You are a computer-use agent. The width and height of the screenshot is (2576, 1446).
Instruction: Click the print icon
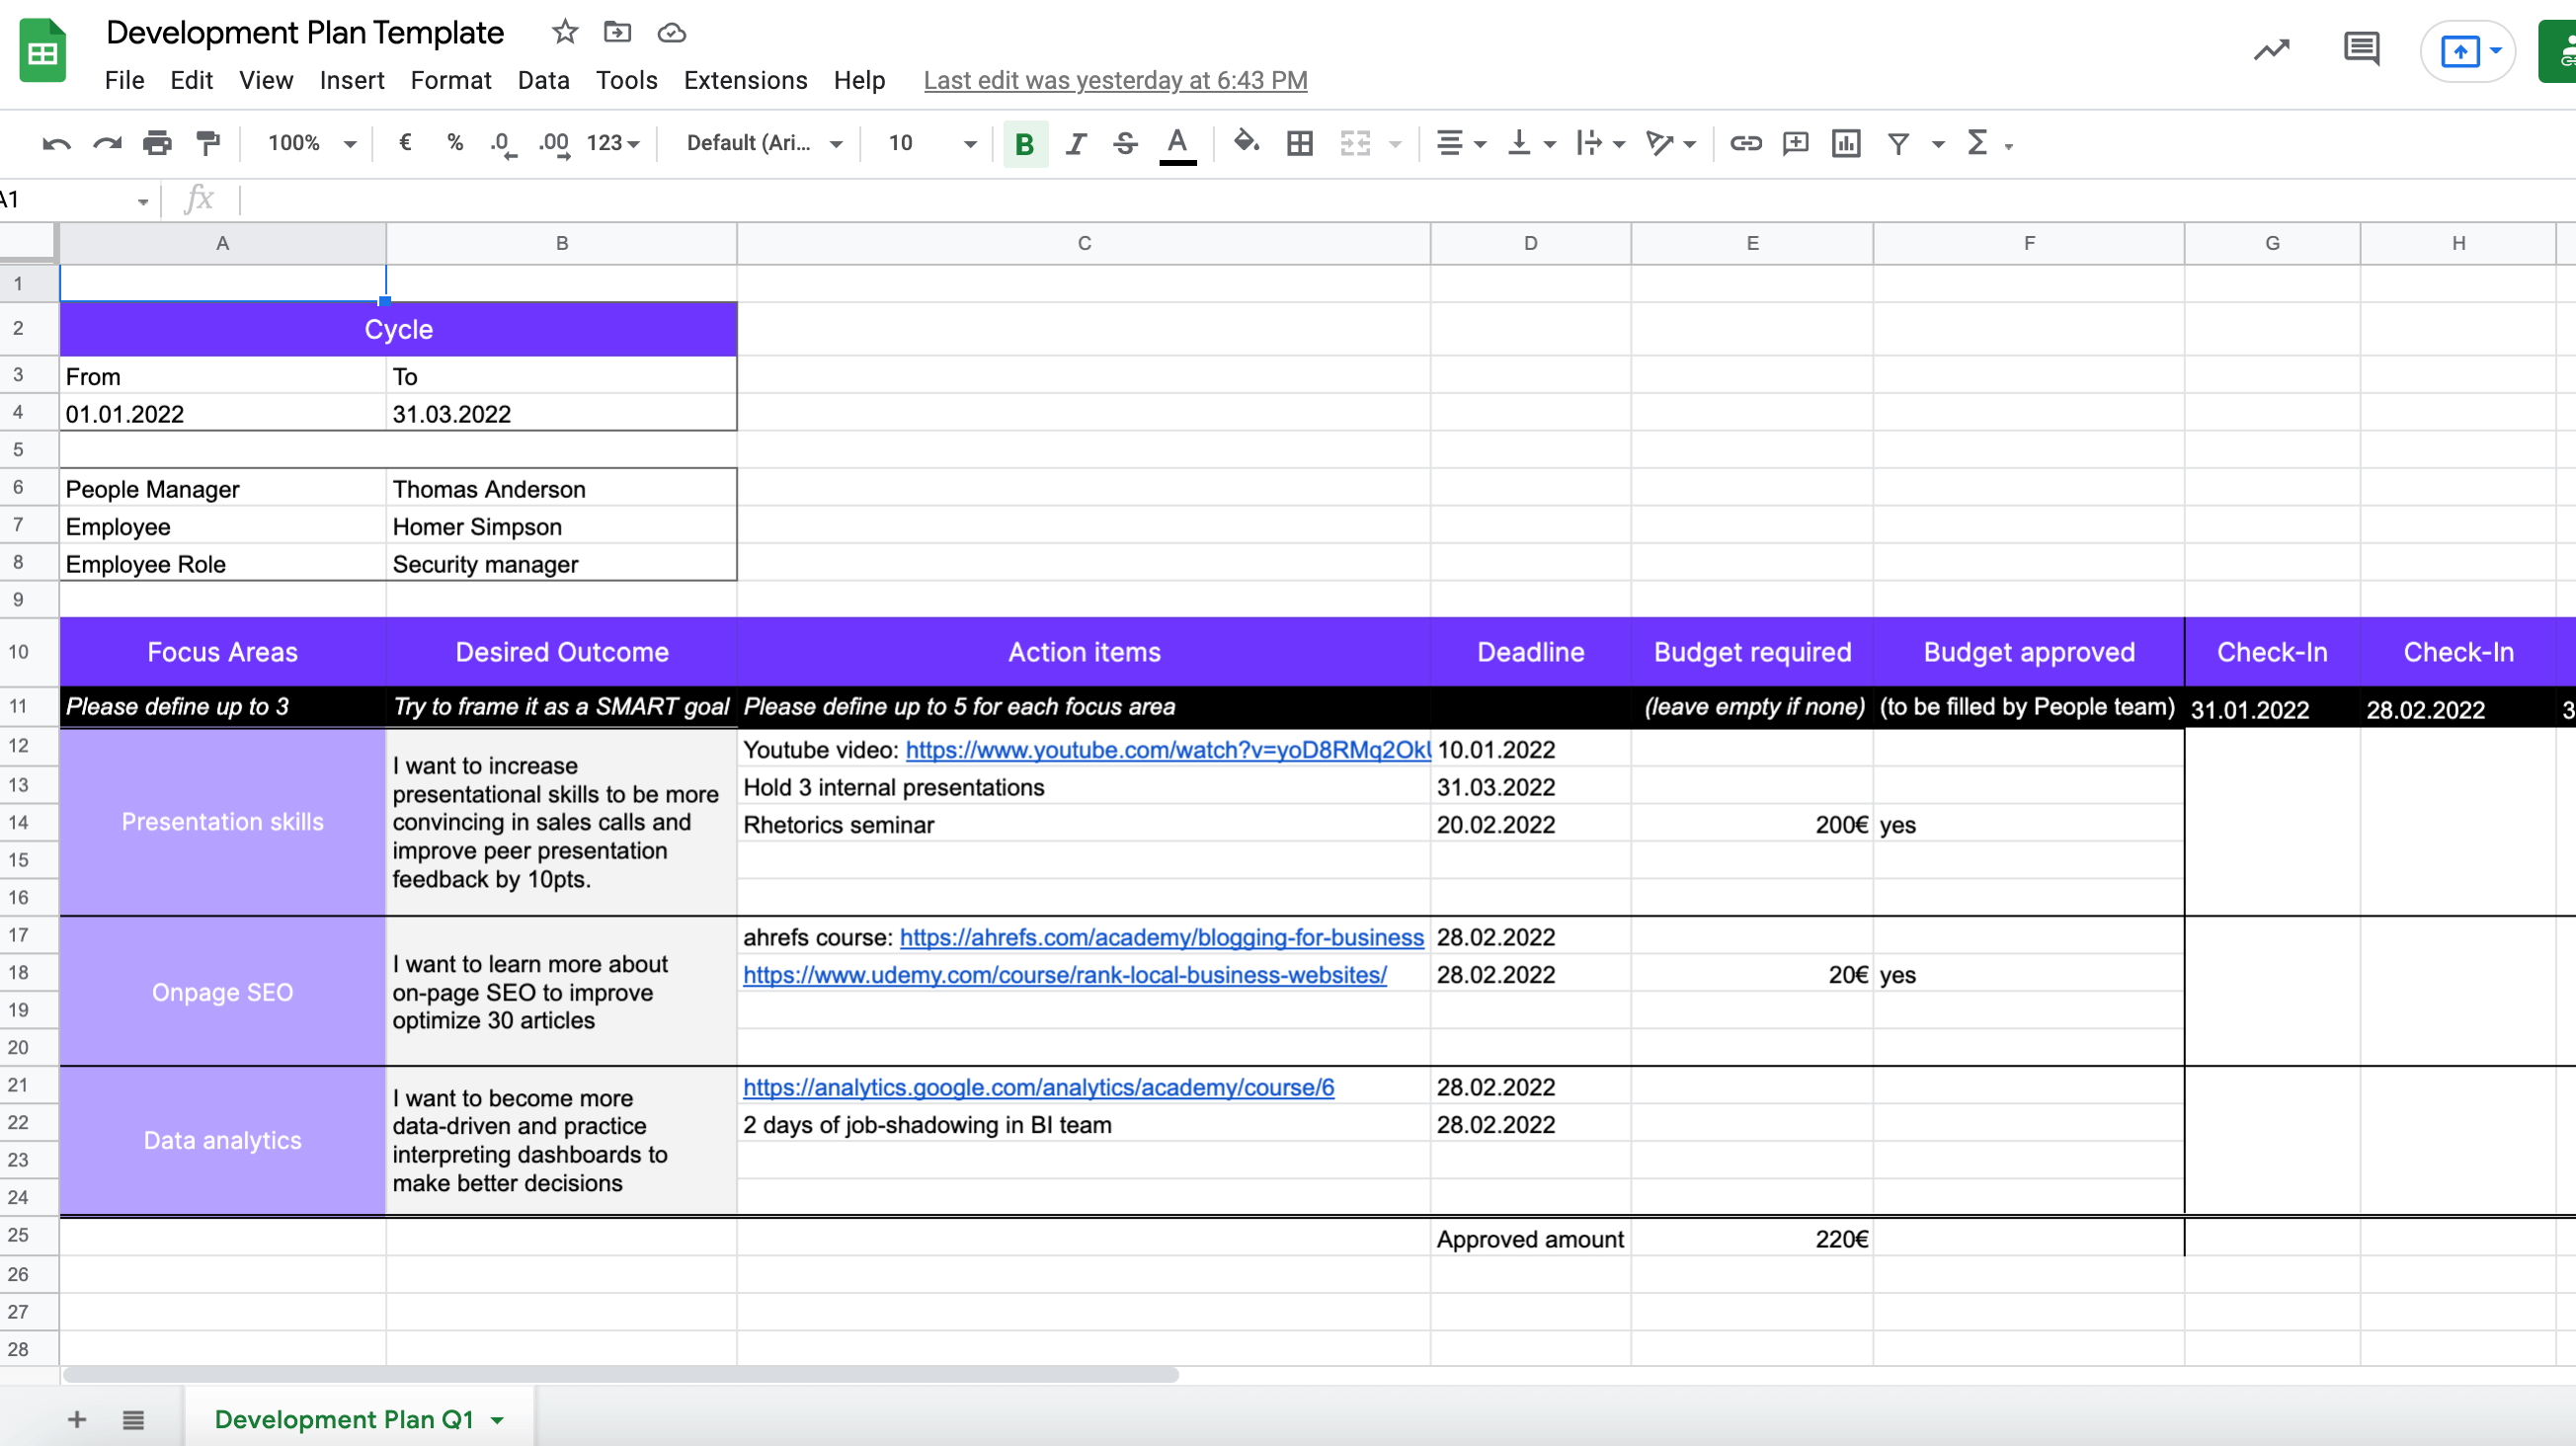pos(157,144)
